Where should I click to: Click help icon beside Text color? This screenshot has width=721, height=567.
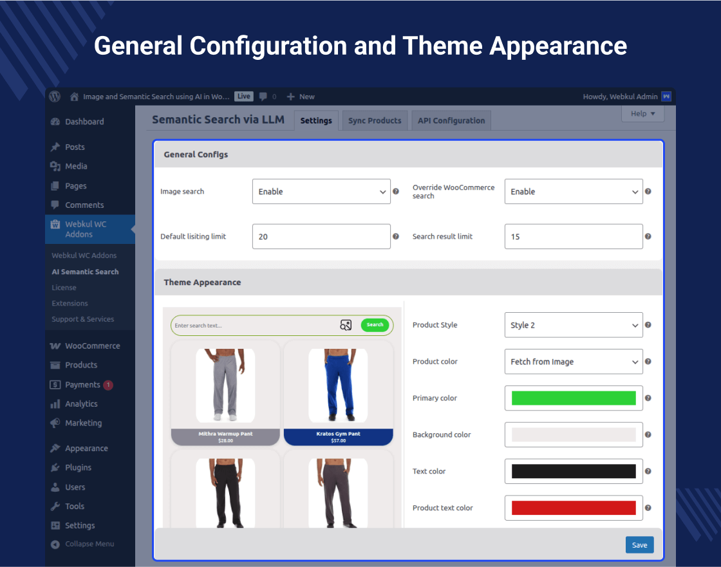(x=648, y=471)
